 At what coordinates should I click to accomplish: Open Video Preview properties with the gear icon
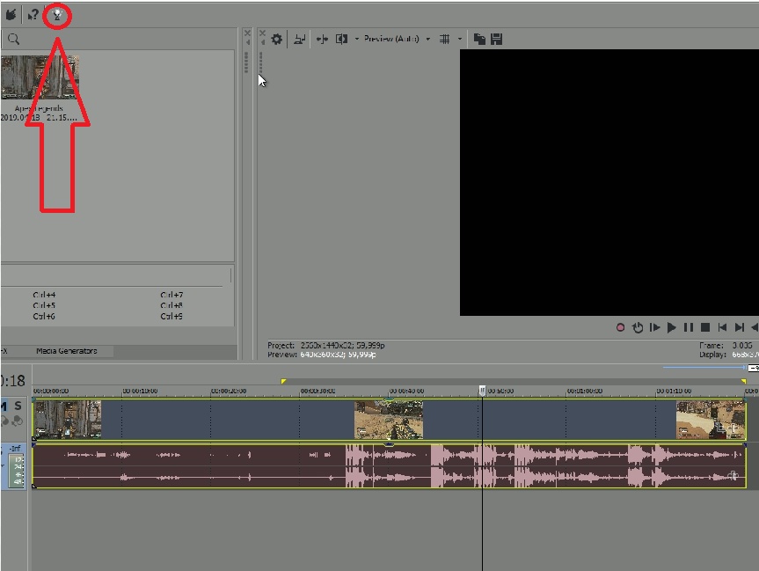click(x=278, y=38)
